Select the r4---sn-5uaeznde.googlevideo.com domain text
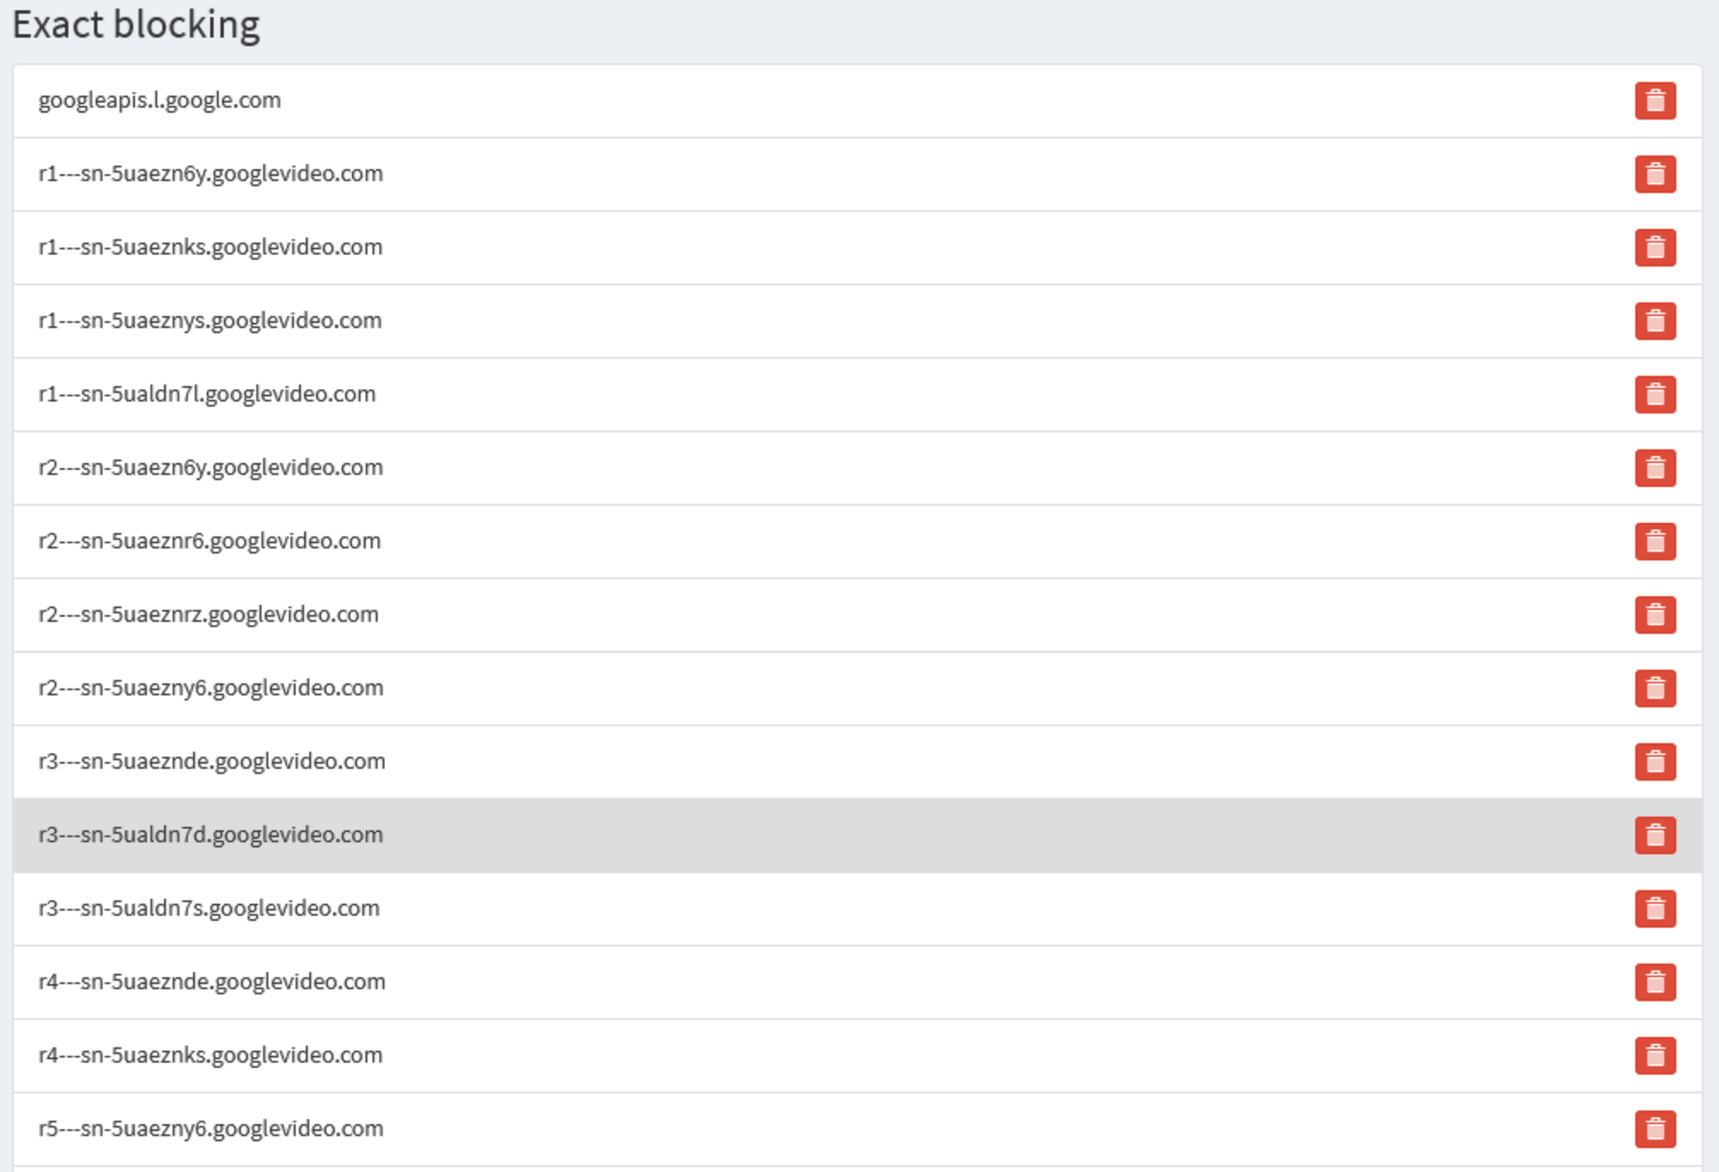This screenshot has width=1719, height=1172. pyautogui.click(x=212, y=982)
